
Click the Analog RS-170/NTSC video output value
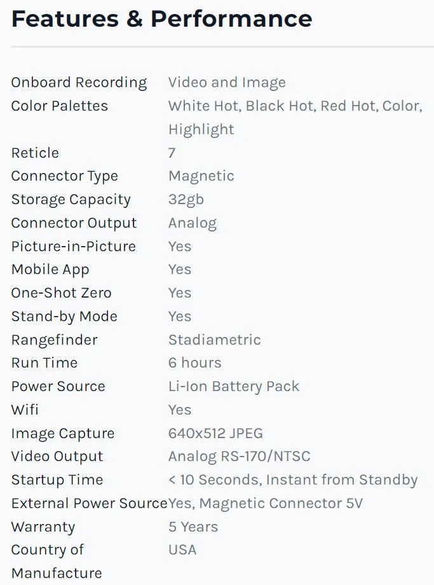239,457
